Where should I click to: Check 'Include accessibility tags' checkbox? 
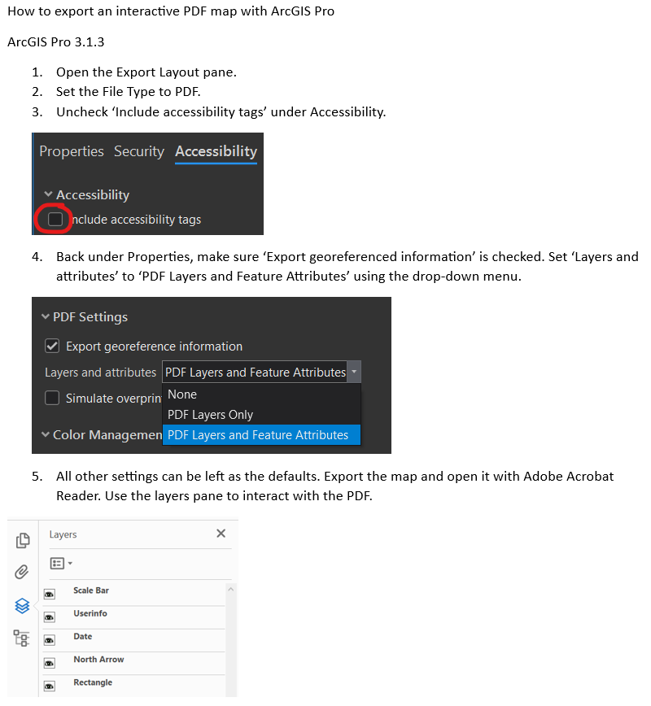(x=55, y=219)
